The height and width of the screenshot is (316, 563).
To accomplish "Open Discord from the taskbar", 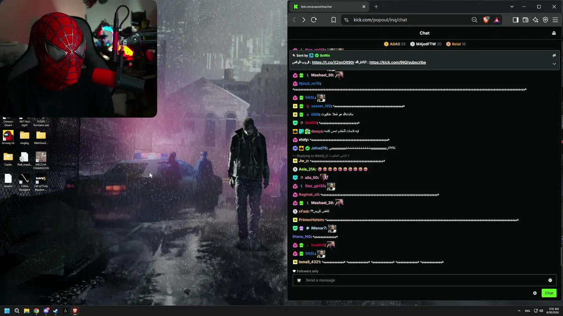I will click(46, 311).
